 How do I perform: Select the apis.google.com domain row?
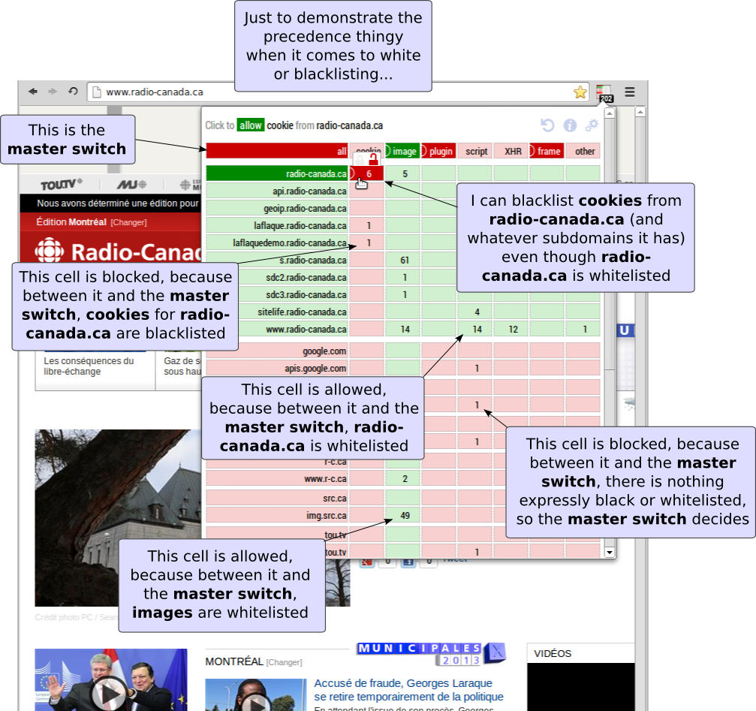(277, 369)
